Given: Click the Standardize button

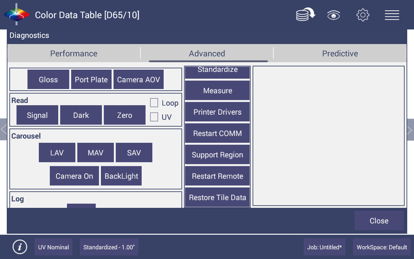Looking at the screenshot, I should [217, 72].
